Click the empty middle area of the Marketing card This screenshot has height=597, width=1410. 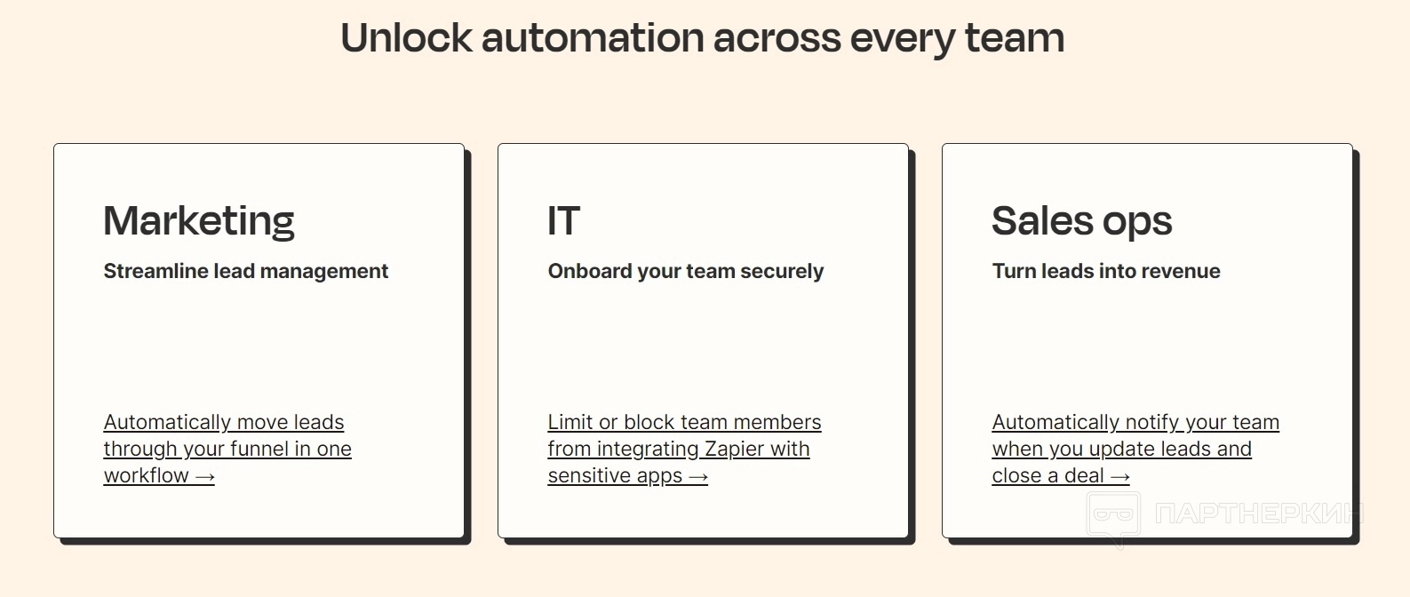point(259,346)
